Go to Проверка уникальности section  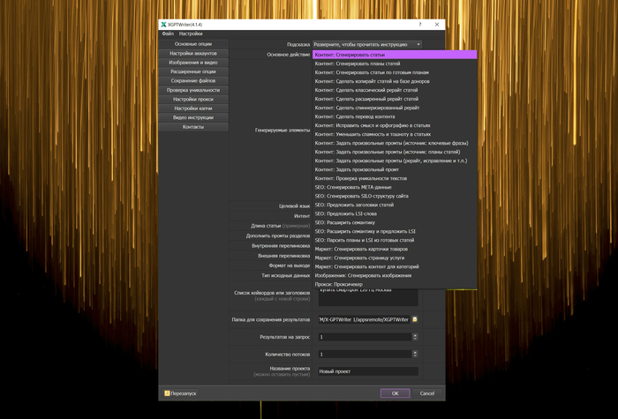192,90
